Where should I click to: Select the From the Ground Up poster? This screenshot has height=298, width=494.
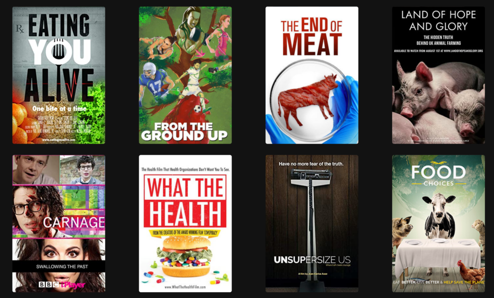tap(185, 75)
